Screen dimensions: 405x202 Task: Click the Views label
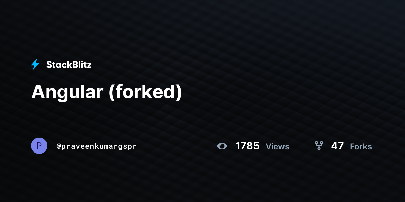pos(277,147)
